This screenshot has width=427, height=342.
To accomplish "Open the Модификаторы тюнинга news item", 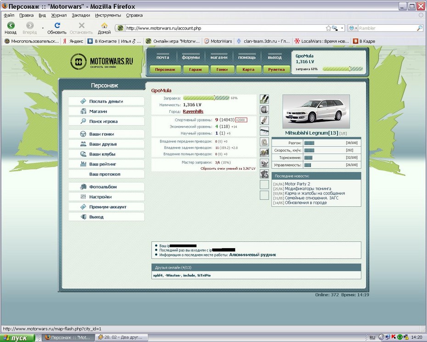I will 308,188.
